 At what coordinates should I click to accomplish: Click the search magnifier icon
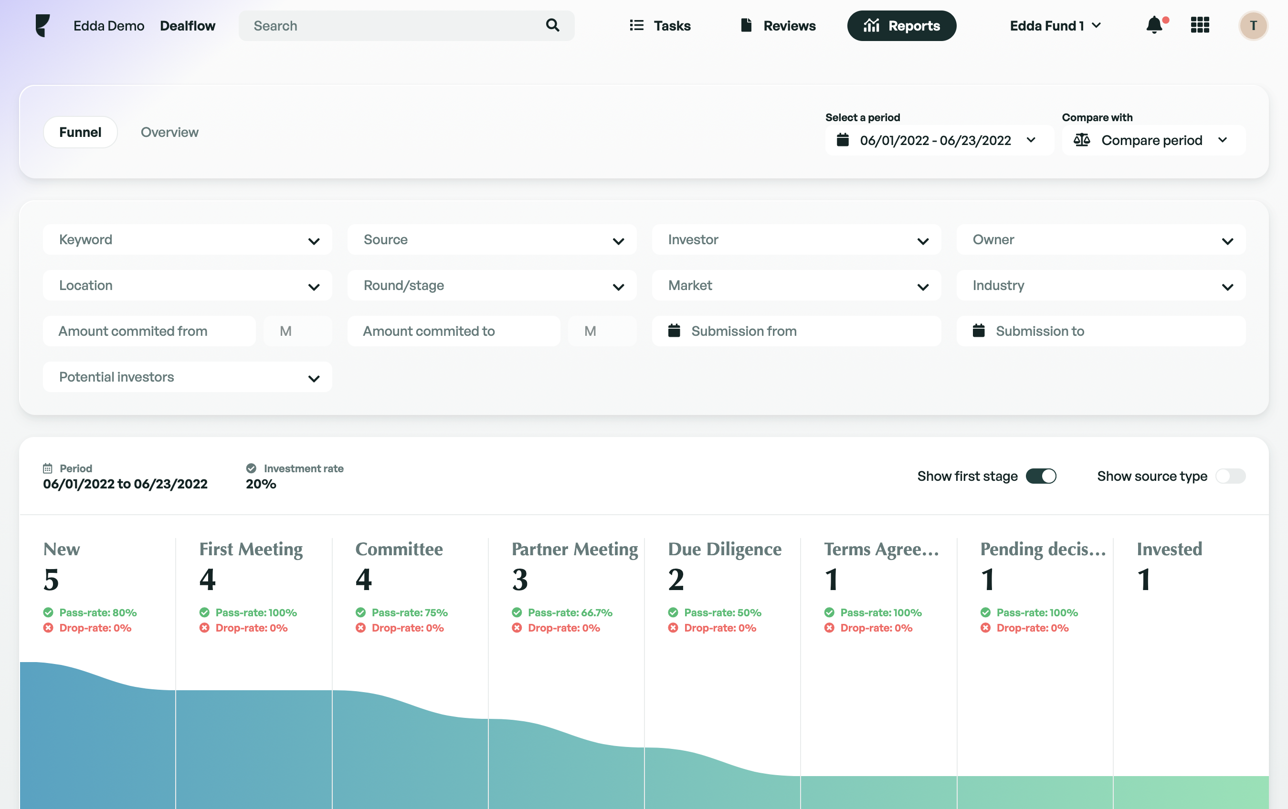[552, 25]
